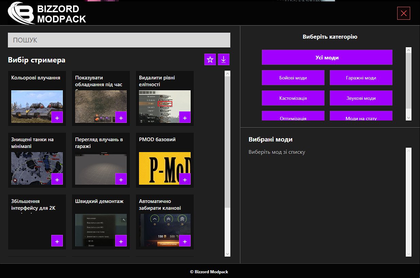Add Знищені танки на мінімапі mod plus
The image size is (420, 278).
coord(57,179)
